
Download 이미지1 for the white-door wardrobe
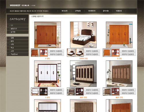[56, 90]
